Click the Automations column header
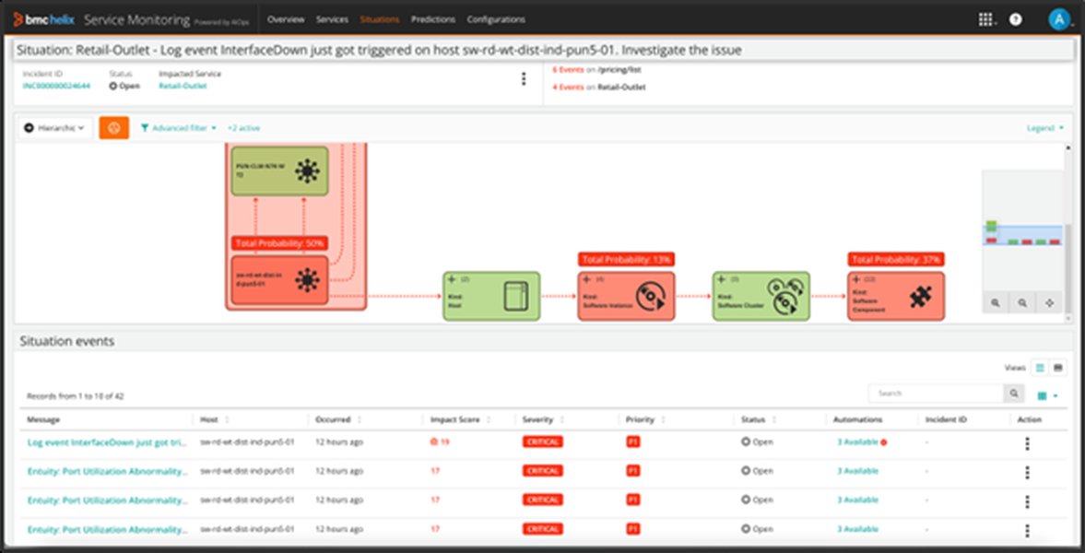1085x553 pixels. pos(858,419)
